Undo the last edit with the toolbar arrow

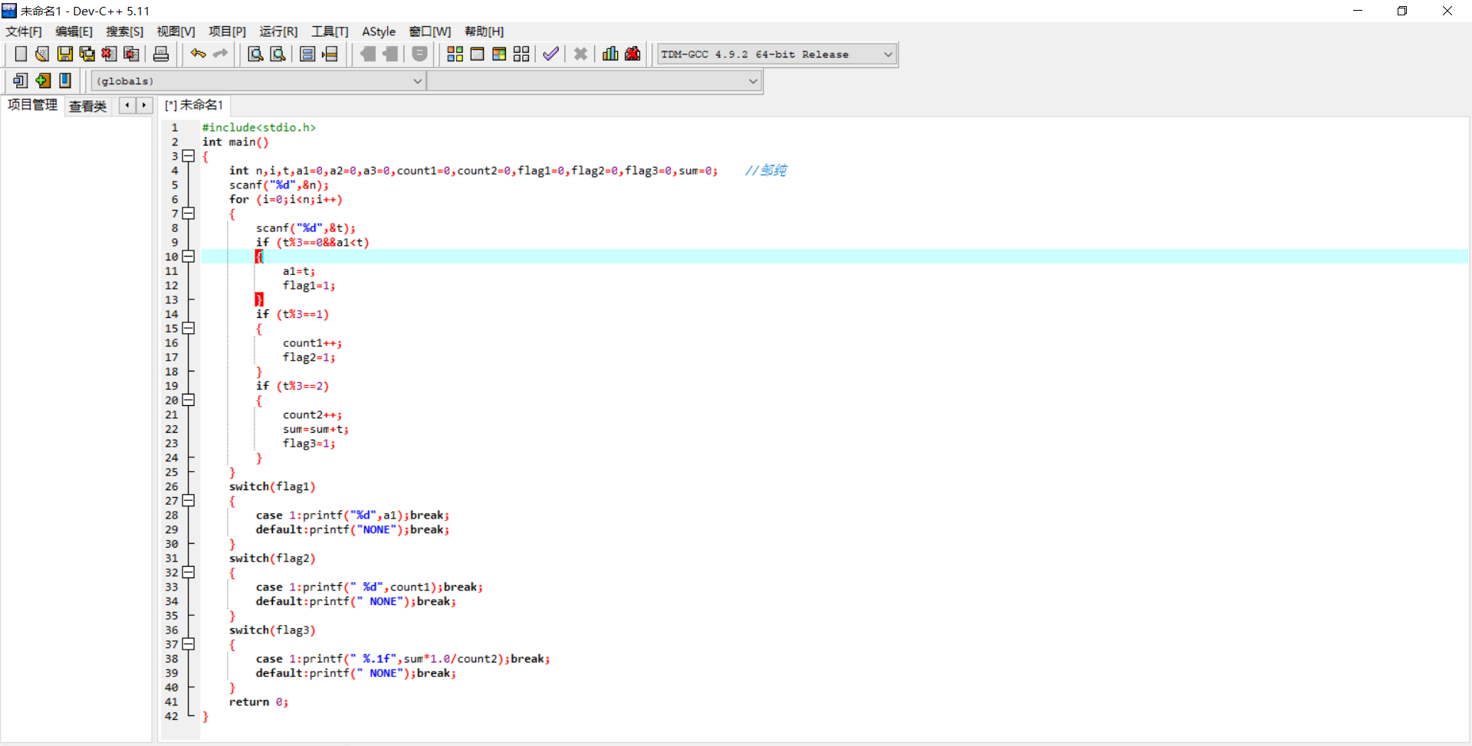(x=199, y=54)
